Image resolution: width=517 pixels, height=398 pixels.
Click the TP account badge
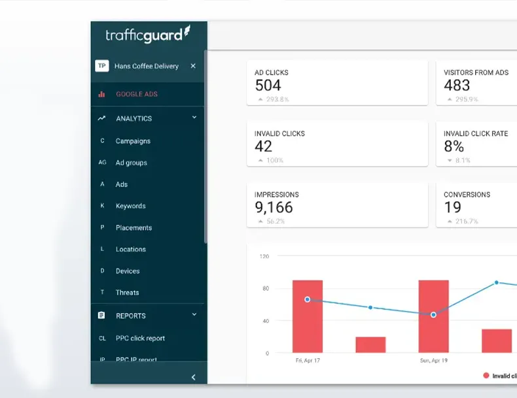pos(102,66)
